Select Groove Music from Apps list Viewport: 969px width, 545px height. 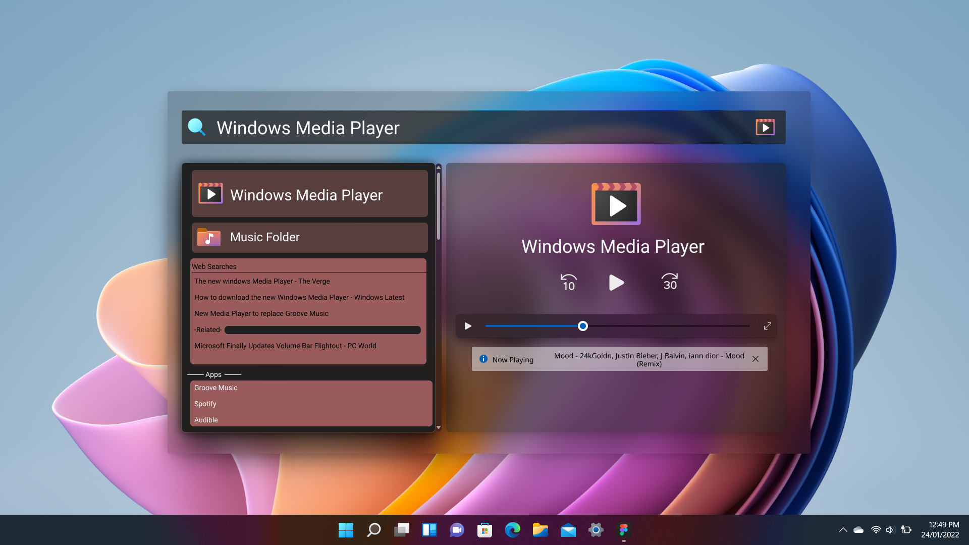[216, 388]
